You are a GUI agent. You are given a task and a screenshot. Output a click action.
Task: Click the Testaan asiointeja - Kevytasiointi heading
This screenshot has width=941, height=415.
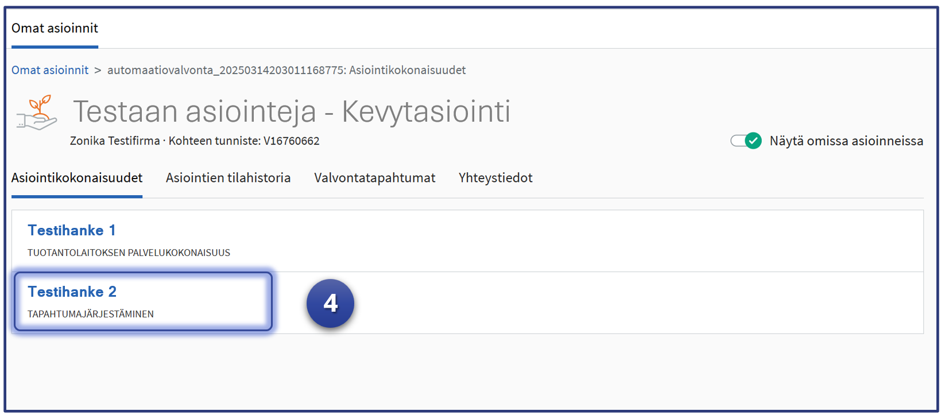(292, 111)
